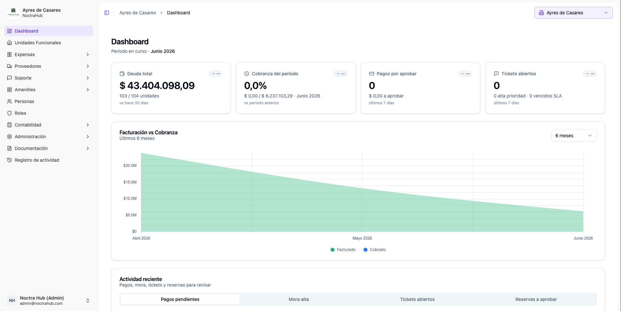This screenshot has height=311, width=621.
Task: Click the Personas people icon
Action: tap(9, 101)
